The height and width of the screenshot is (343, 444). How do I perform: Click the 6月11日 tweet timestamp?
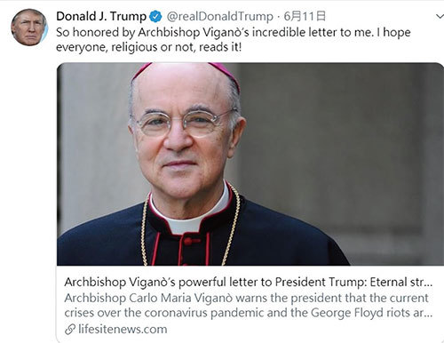tap(305, 16)
